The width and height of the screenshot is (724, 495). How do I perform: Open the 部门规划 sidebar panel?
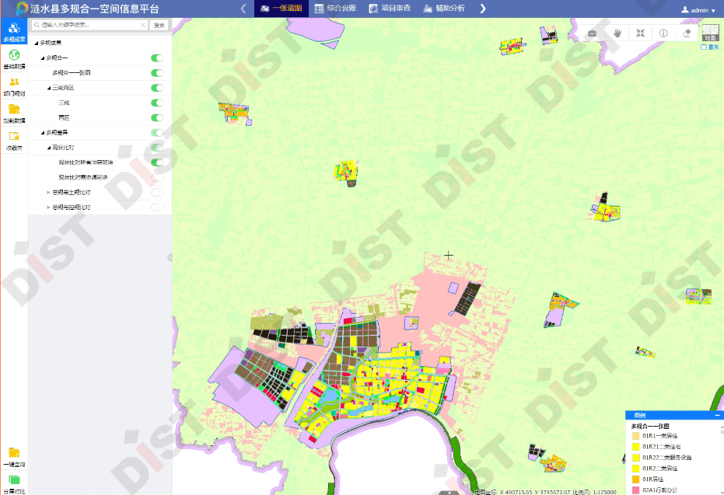pyautogui.click(x=13, y=84)
